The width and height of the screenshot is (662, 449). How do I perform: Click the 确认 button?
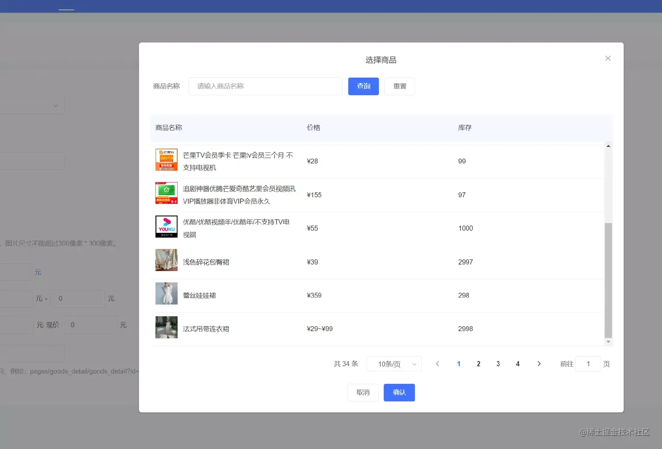click(399, 392)
